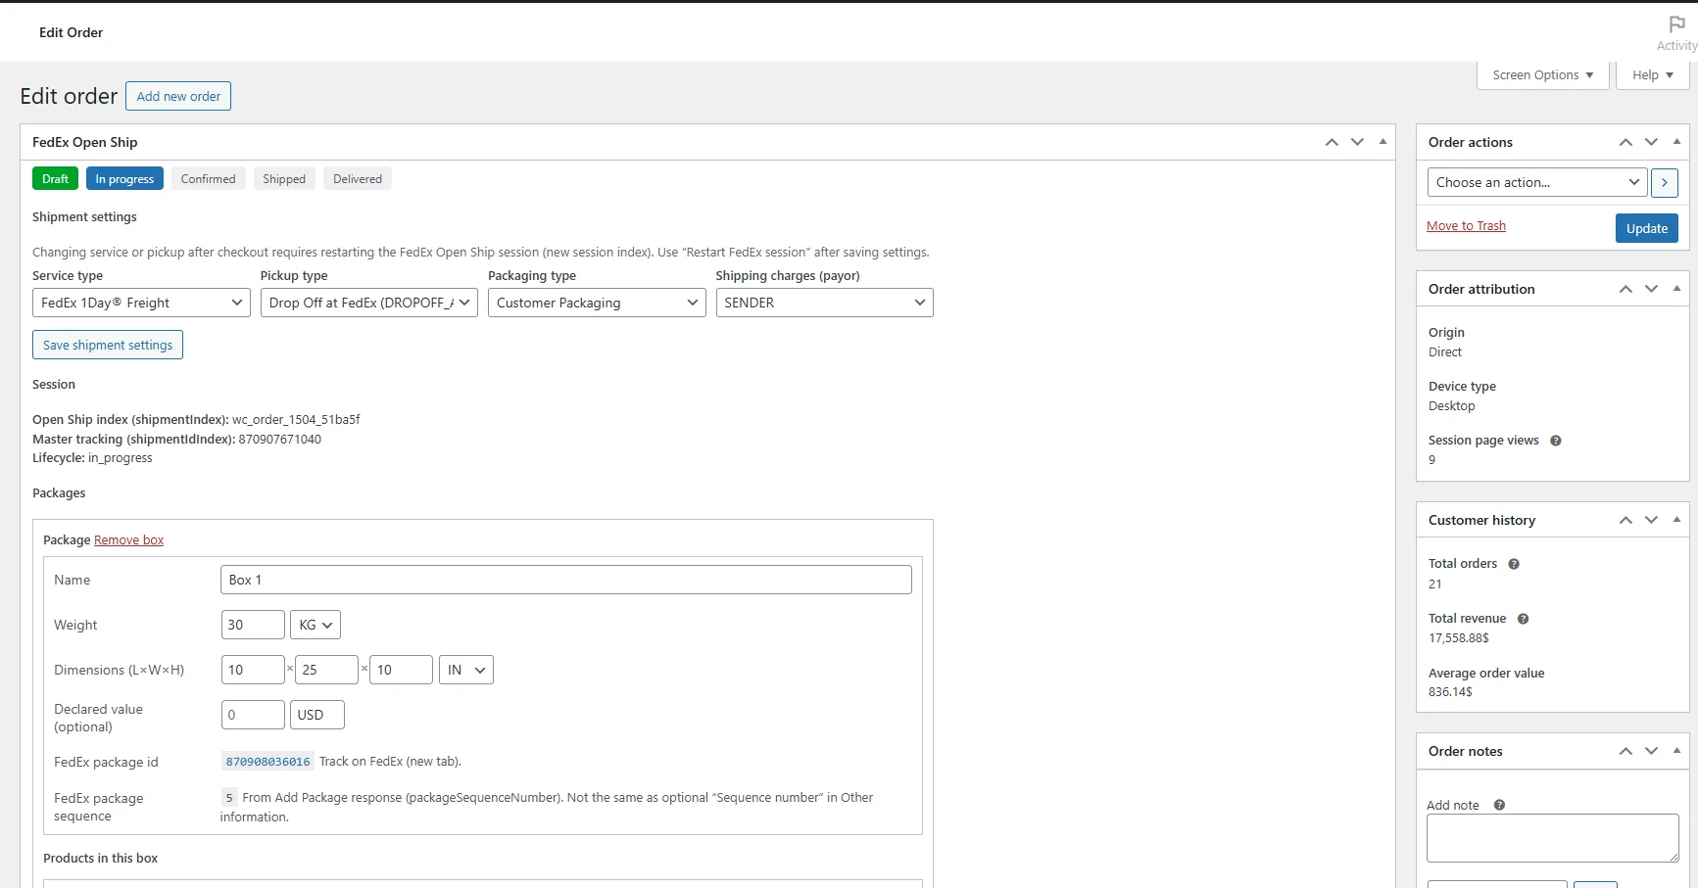The width and height of the screenshot is (1698, 888).
Task: Select the Shipped status step
Action: click(x=284, y=179)
